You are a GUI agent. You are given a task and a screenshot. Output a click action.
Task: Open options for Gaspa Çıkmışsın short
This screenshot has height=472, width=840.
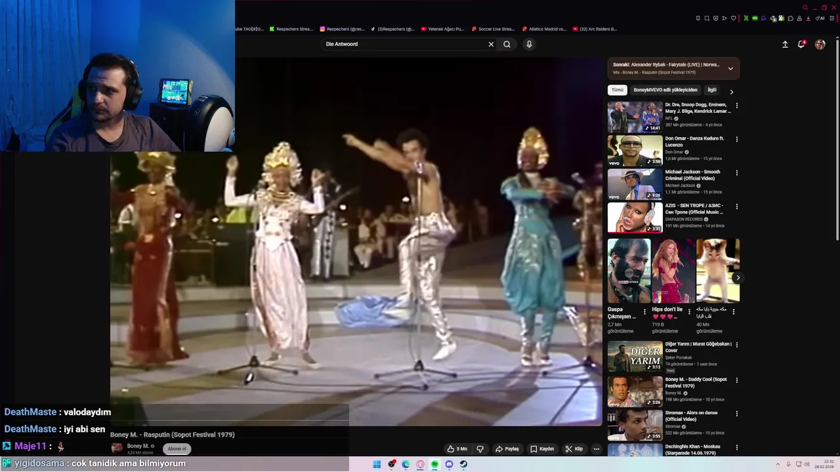644,311
